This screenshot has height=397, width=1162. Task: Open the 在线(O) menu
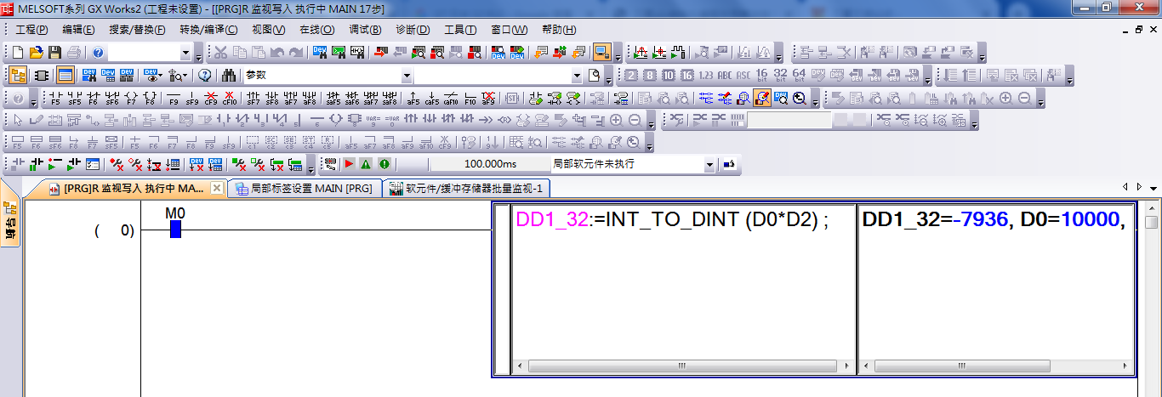click(x=316, y=30)
